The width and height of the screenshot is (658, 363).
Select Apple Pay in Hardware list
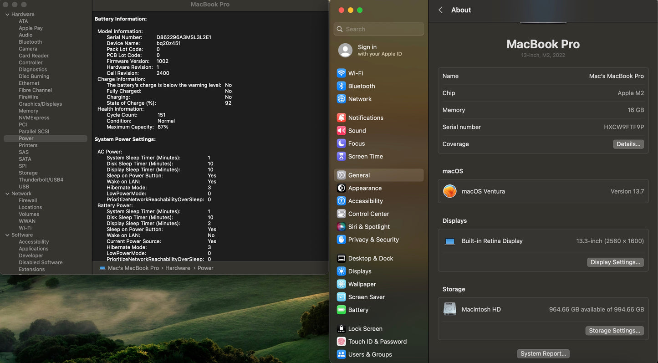pyautogui.click(x=31, y=28)
